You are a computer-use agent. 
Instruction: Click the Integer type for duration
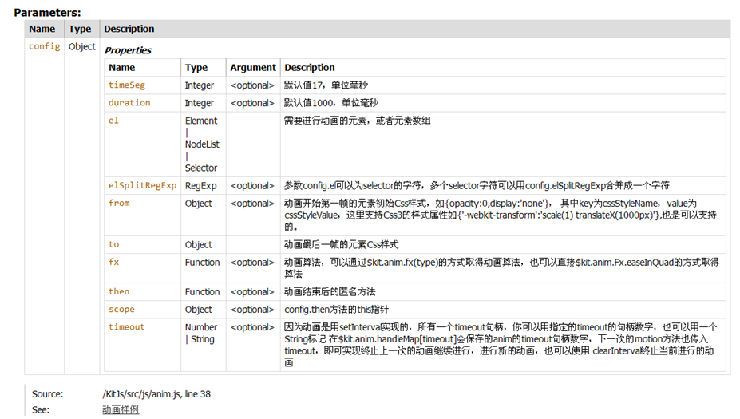tap(199, 103)
